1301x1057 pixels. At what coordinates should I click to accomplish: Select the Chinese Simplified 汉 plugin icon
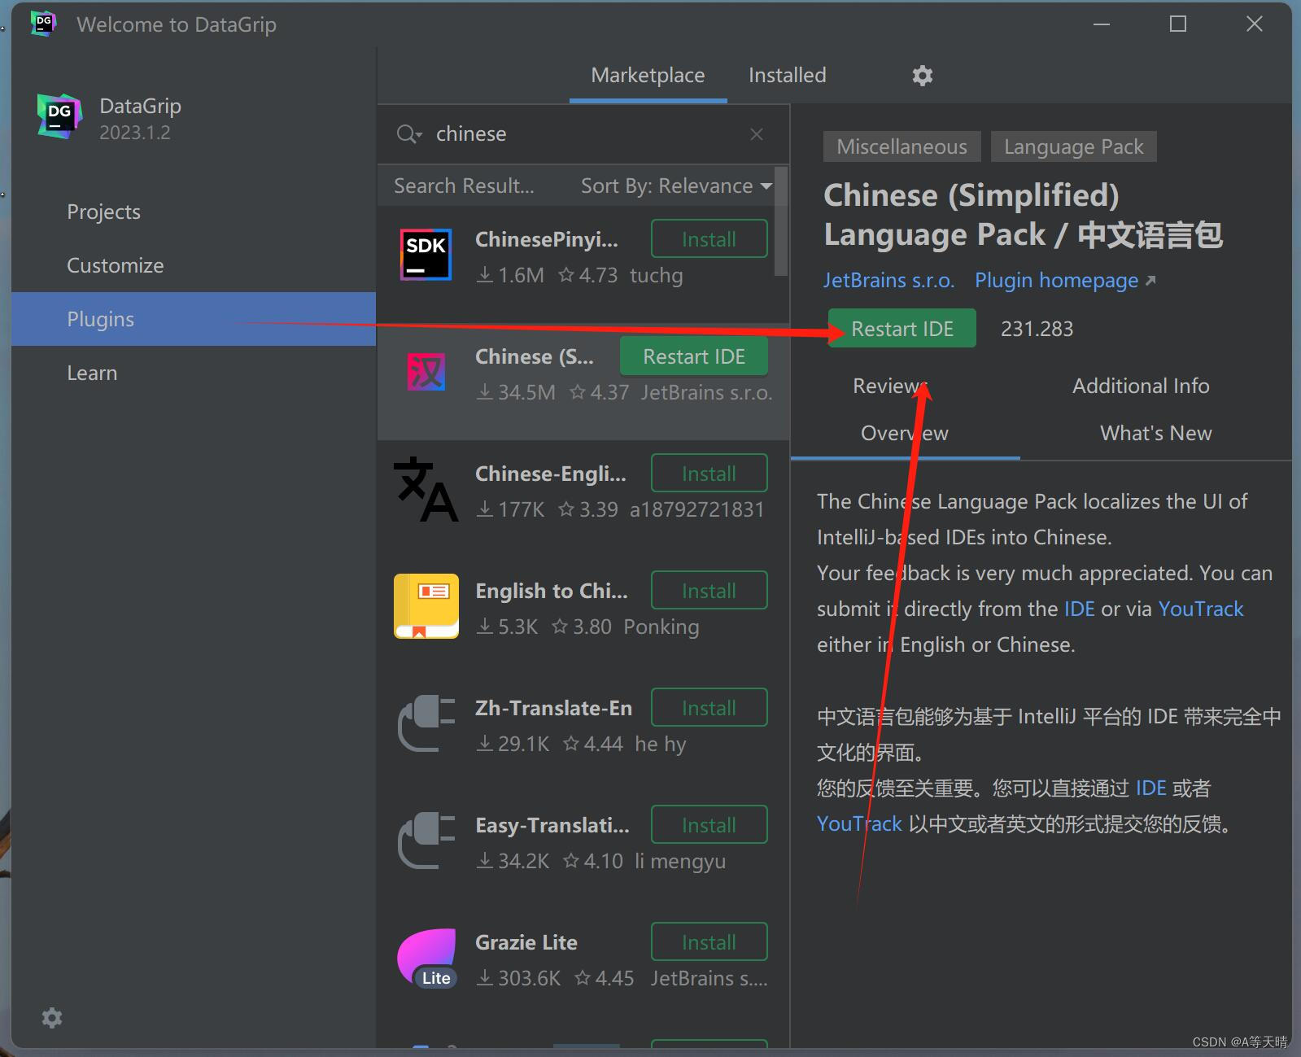(x=426, y=372)
